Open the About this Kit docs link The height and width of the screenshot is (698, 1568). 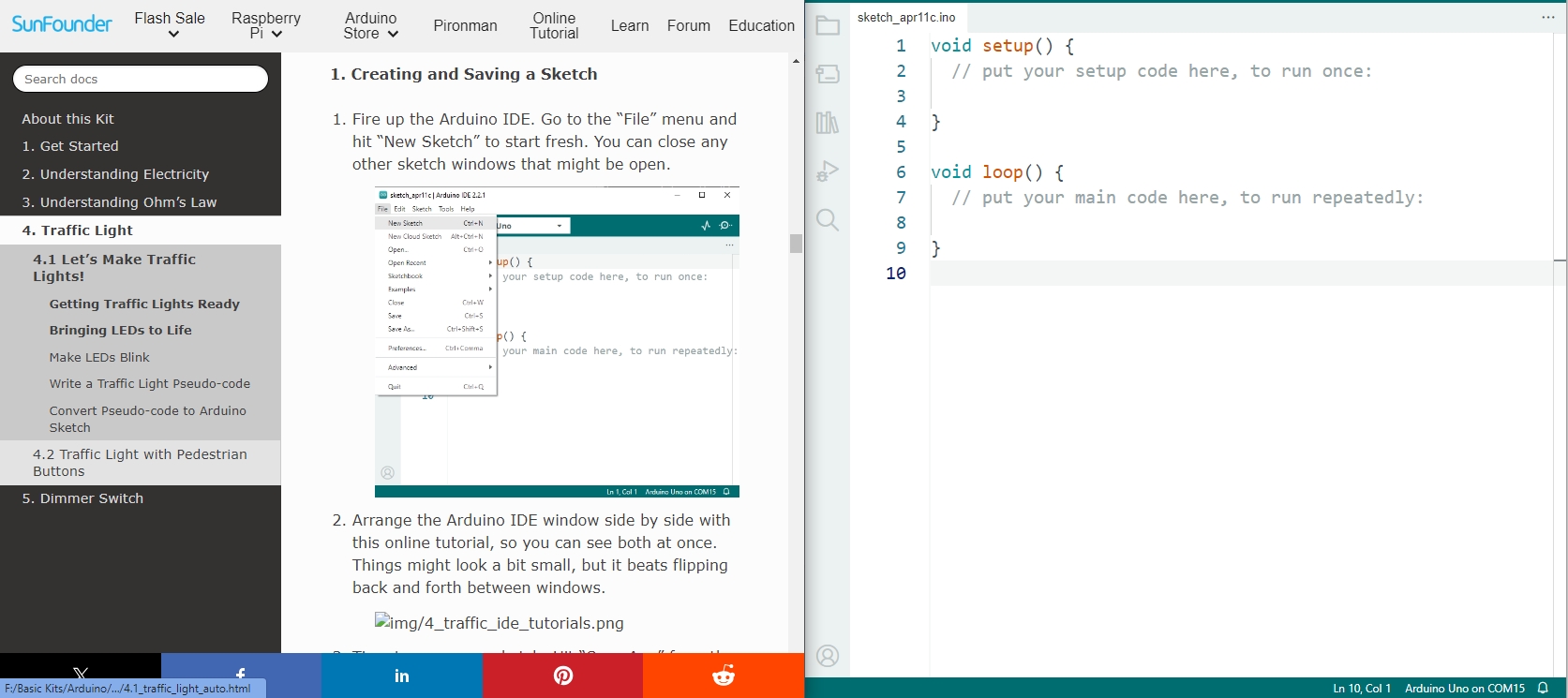[x=67, y=119]
